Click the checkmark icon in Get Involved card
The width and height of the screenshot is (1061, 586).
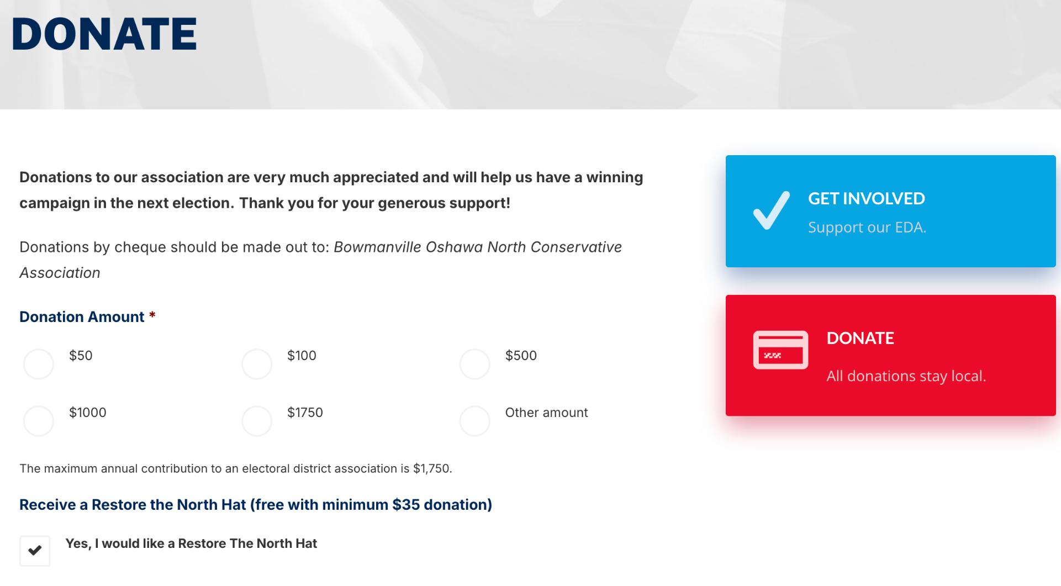point(771,210)
